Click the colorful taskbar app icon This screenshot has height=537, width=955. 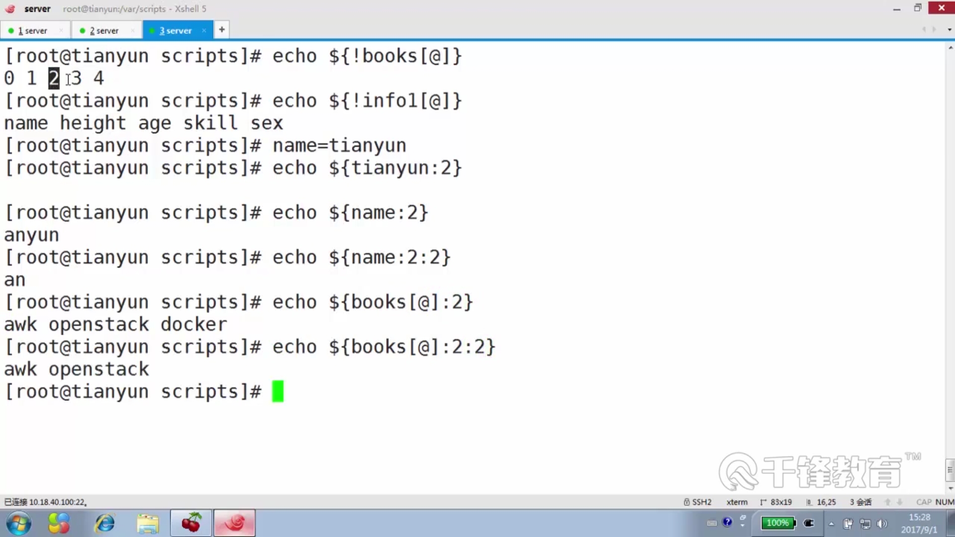tap(59, 523)
